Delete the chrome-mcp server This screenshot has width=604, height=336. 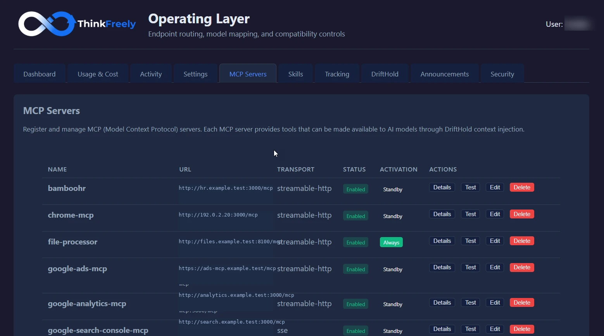coord(522,214)
